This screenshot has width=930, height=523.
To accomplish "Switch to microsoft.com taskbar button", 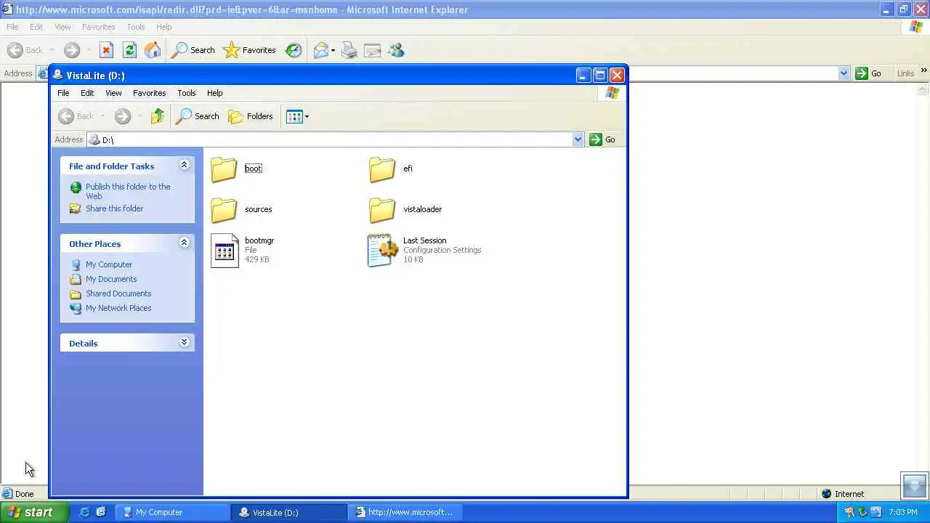I will (x=405, y=512).
